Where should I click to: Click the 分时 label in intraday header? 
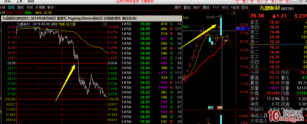(x=54, y=24)
